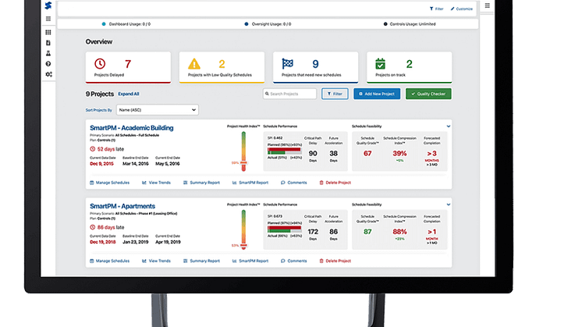The height and width of the screenshot is (327, 582).
Task: Open the Sort Projects By dropdown
Action: pyautogui.click(x=157, y=110)
